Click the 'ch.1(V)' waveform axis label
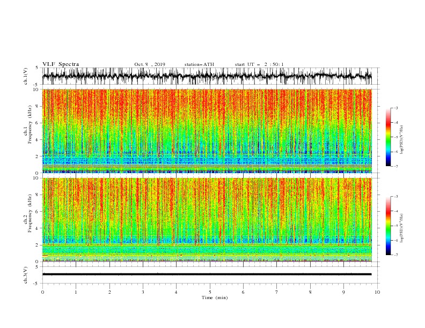Viewport: 425px width, 328px height. coord(26,76)
